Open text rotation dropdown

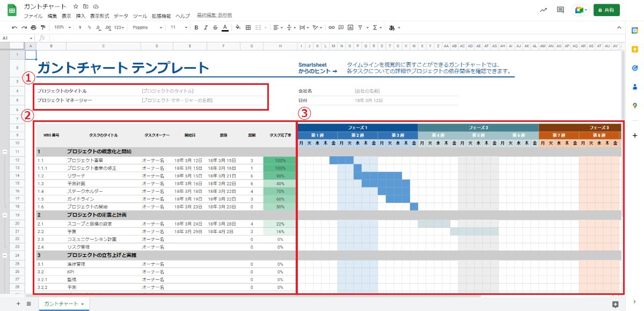(x=318, y=27)
